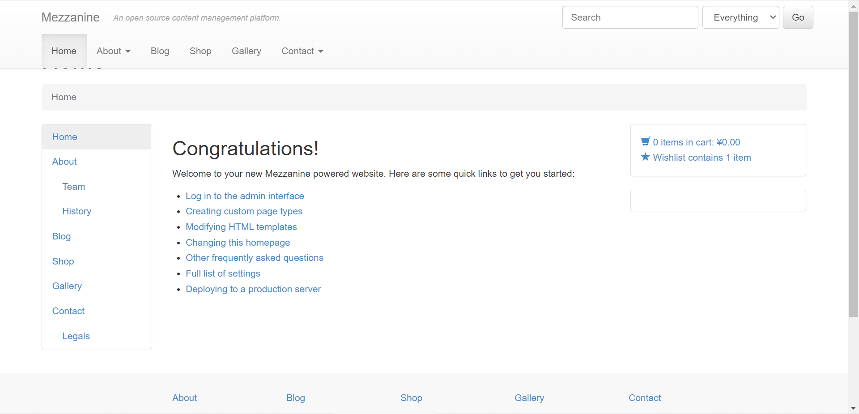The width and height of the screenshot is (859, 414).
Task: Focus the Search input field
Action: (630, 17)
